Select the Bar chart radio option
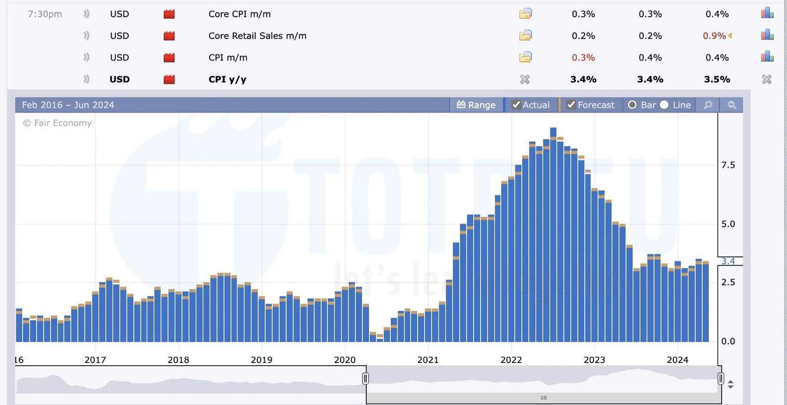The width and height of the screenshot is (787, 405). 632,105
